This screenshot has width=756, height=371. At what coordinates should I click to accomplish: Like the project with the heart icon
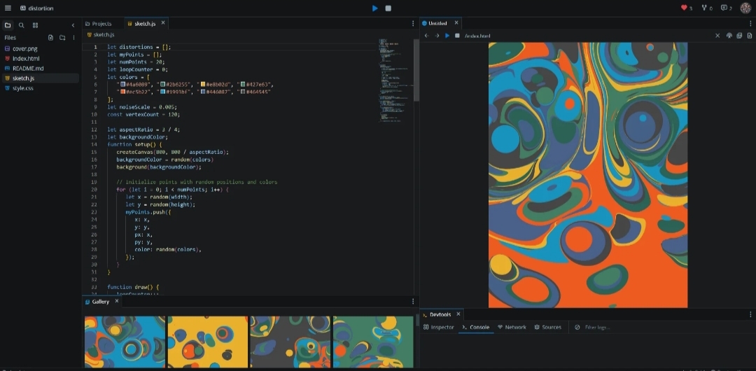[684, 8]
